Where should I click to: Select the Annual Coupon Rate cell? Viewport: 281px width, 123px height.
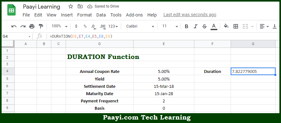(x=99, y=71)
